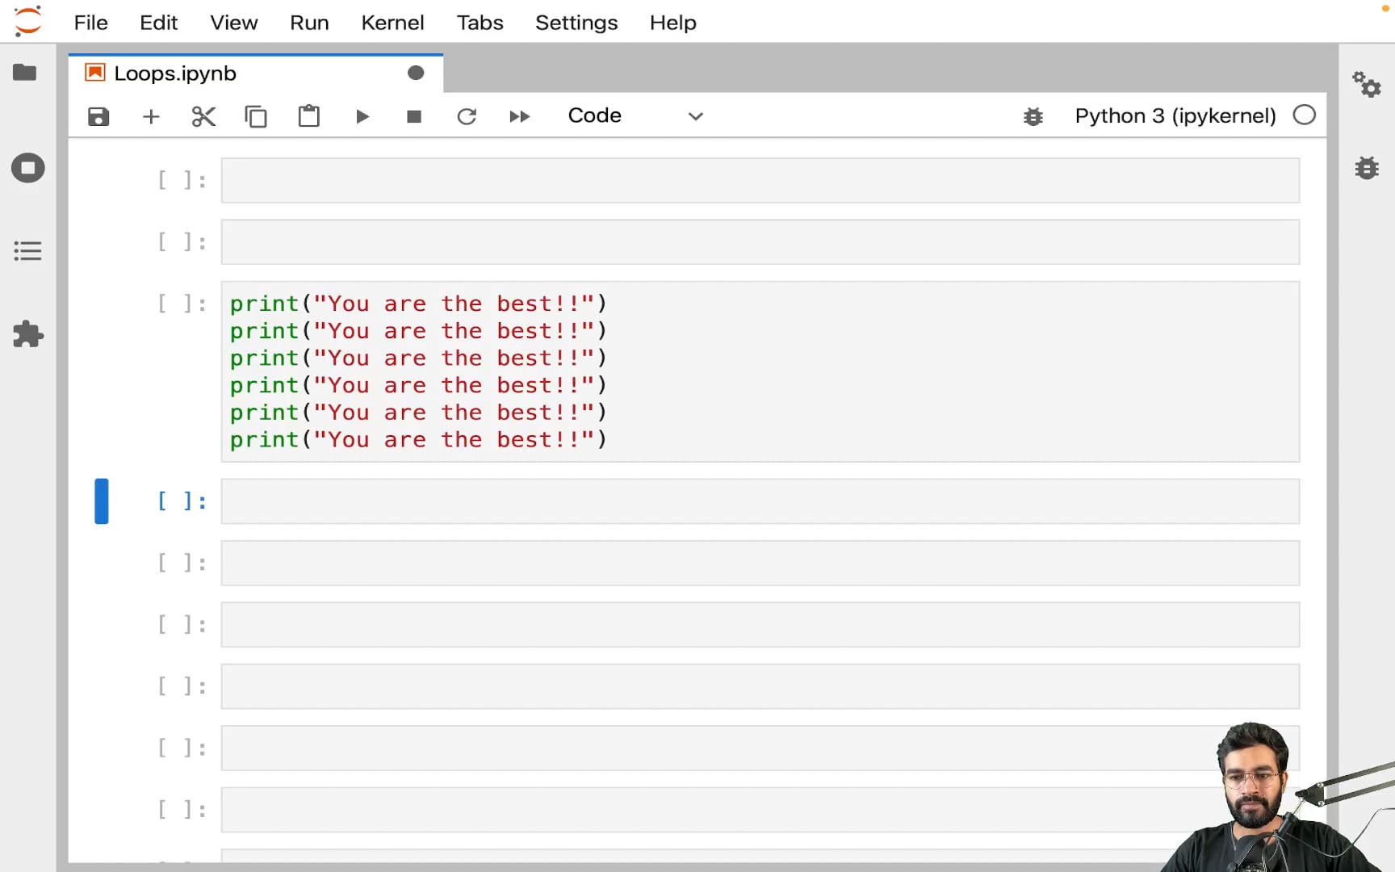Open the Kernel menu

click(x=392, y=23)
